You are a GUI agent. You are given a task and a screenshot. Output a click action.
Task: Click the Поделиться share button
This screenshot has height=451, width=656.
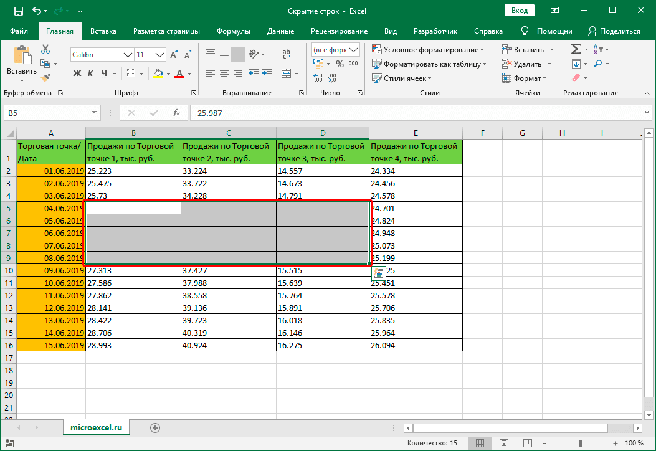click(x=614, y=31)
